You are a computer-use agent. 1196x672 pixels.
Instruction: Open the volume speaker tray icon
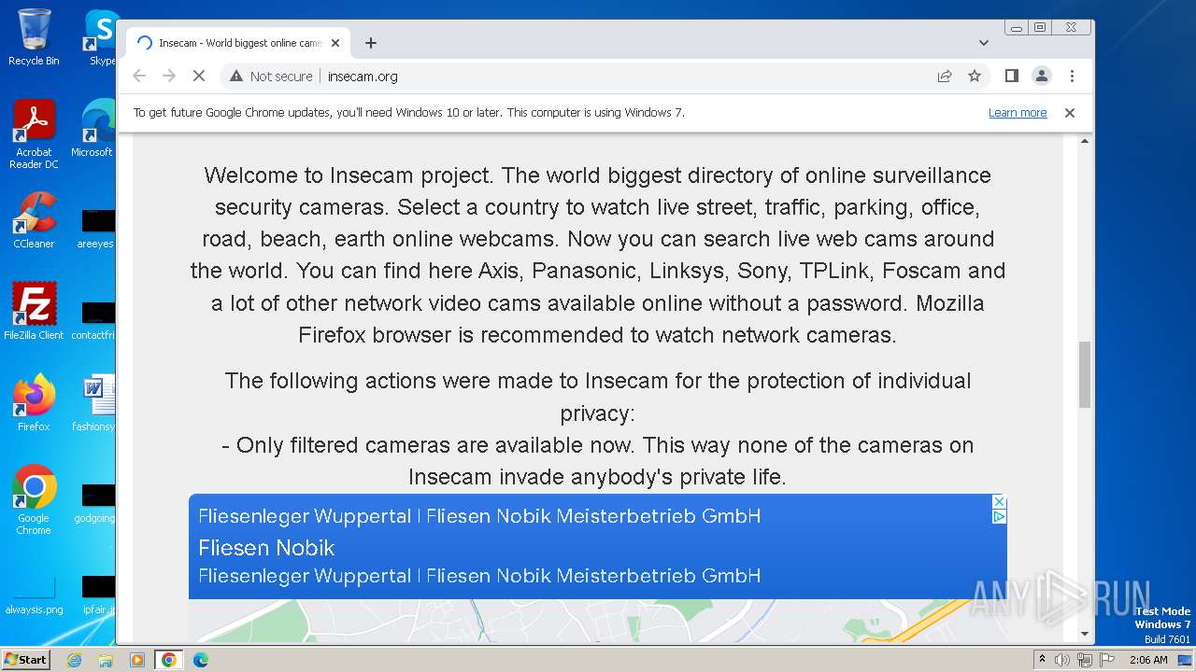(x=1062, y=660)
